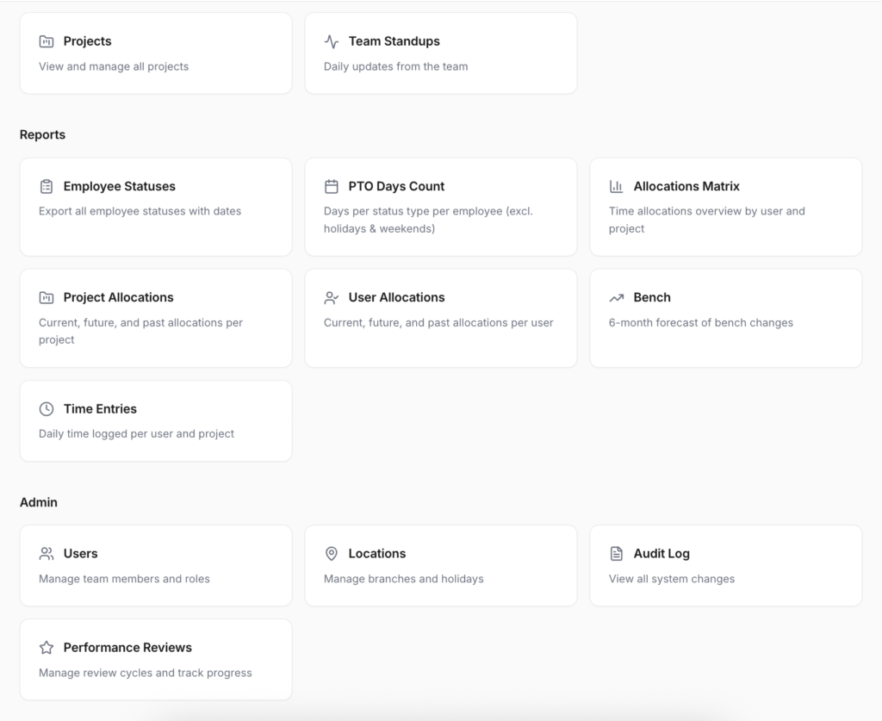Viewport: 882px width, 721px height.
Task: Open the Locations management card
Action: (x=440, y=565)
